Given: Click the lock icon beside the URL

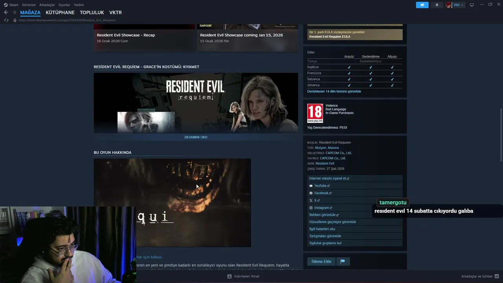Looking at the screenshot, I should point(15,20).
